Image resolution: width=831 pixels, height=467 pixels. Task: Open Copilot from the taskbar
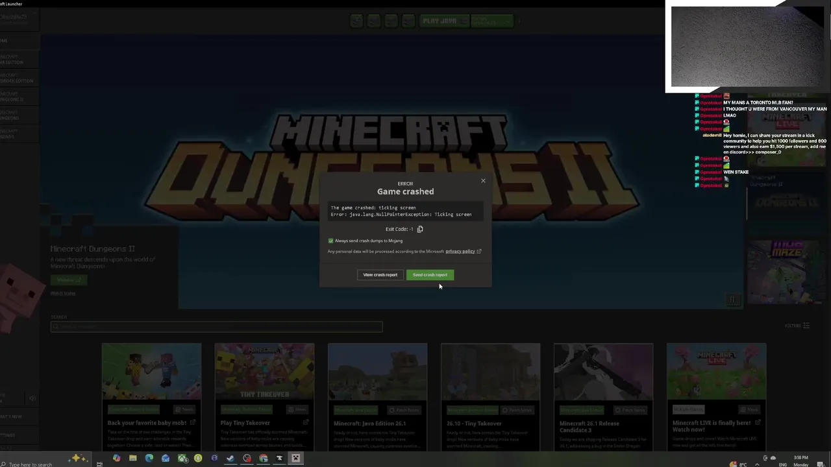[x=116, y=459]
